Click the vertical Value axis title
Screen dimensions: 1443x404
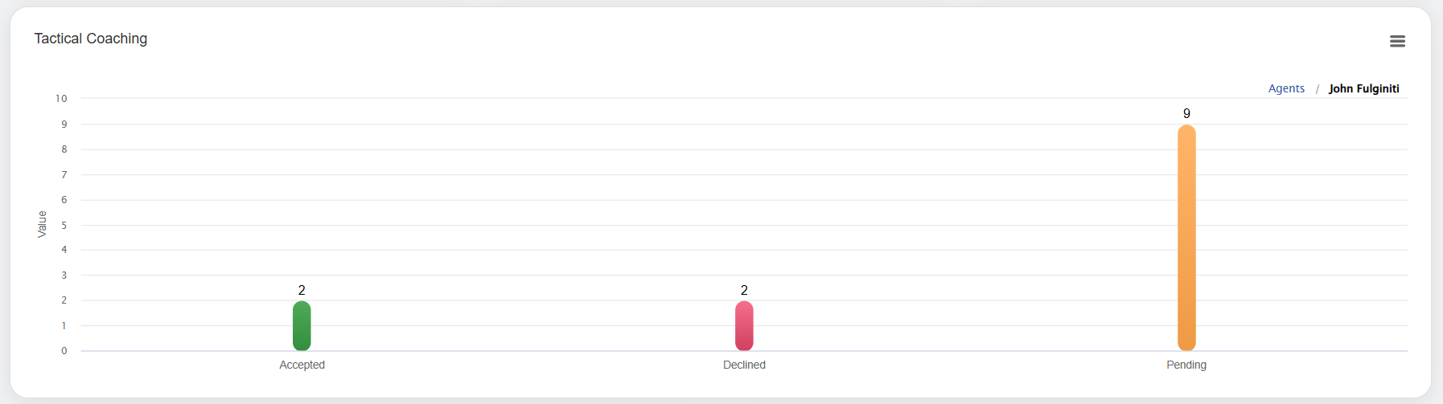point(42,224)
